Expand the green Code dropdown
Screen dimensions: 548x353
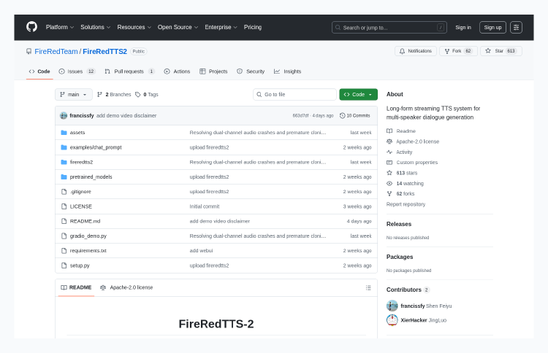point(358,94)
